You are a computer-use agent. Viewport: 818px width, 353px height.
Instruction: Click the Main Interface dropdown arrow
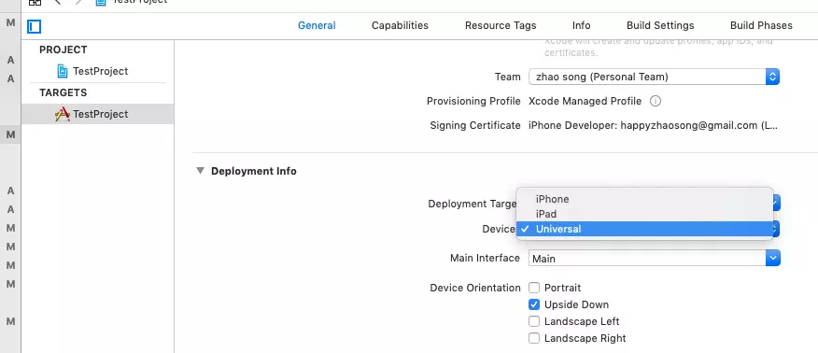tap(773, 259)
